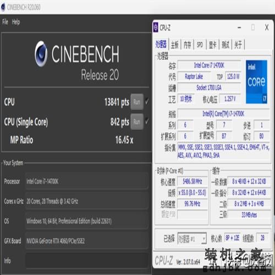Click the Cinebench logo sphere icon

[41, 54]
